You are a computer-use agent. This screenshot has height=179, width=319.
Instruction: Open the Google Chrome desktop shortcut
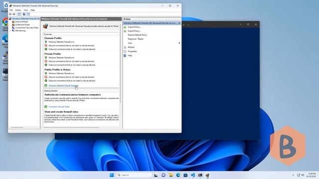5,24
